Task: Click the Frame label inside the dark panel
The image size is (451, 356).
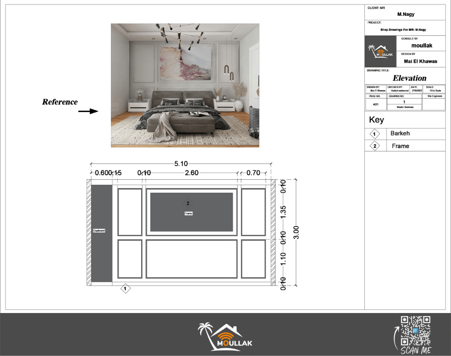Action: pyautogui.click(x=189, y=213)
